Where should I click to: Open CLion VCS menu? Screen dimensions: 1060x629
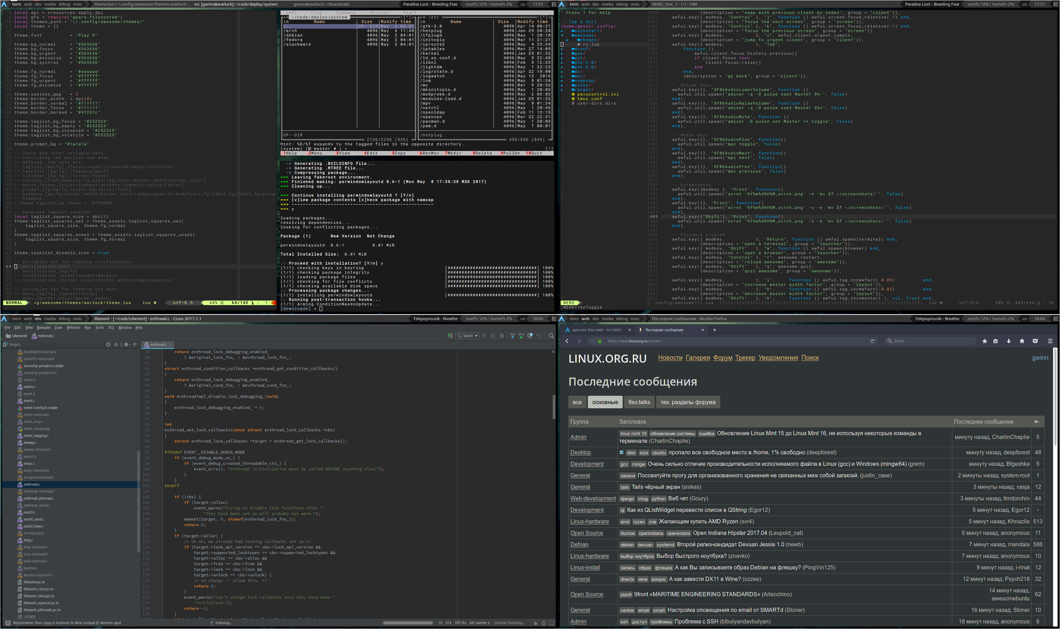click(x=111, y=328)
